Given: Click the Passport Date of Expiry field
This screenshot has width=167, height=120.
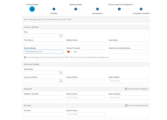Looking at the screenshot, I should 128,97.
